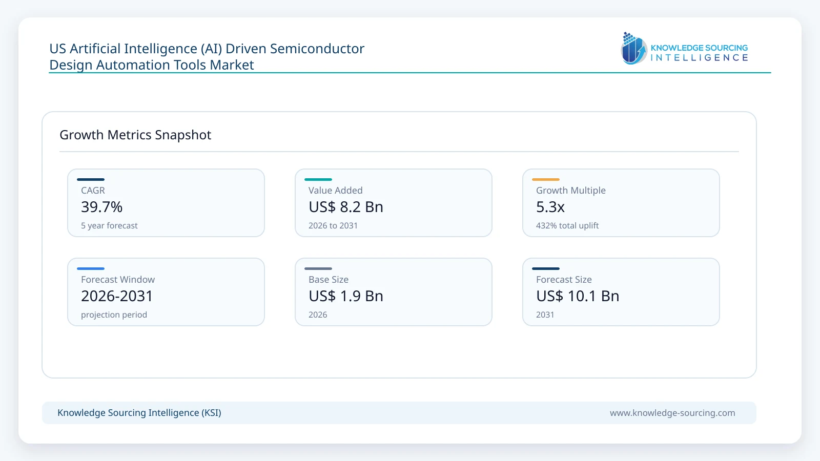
Task: Click the Forecast Window label
Action: (x=118, y=280)
